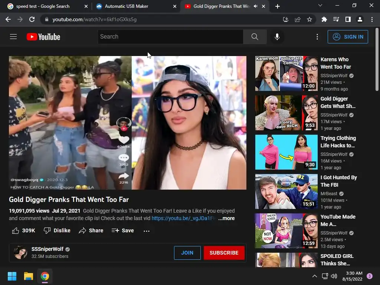Close the speed test tab
380x285 pixels.
click(x=86, y=6)
